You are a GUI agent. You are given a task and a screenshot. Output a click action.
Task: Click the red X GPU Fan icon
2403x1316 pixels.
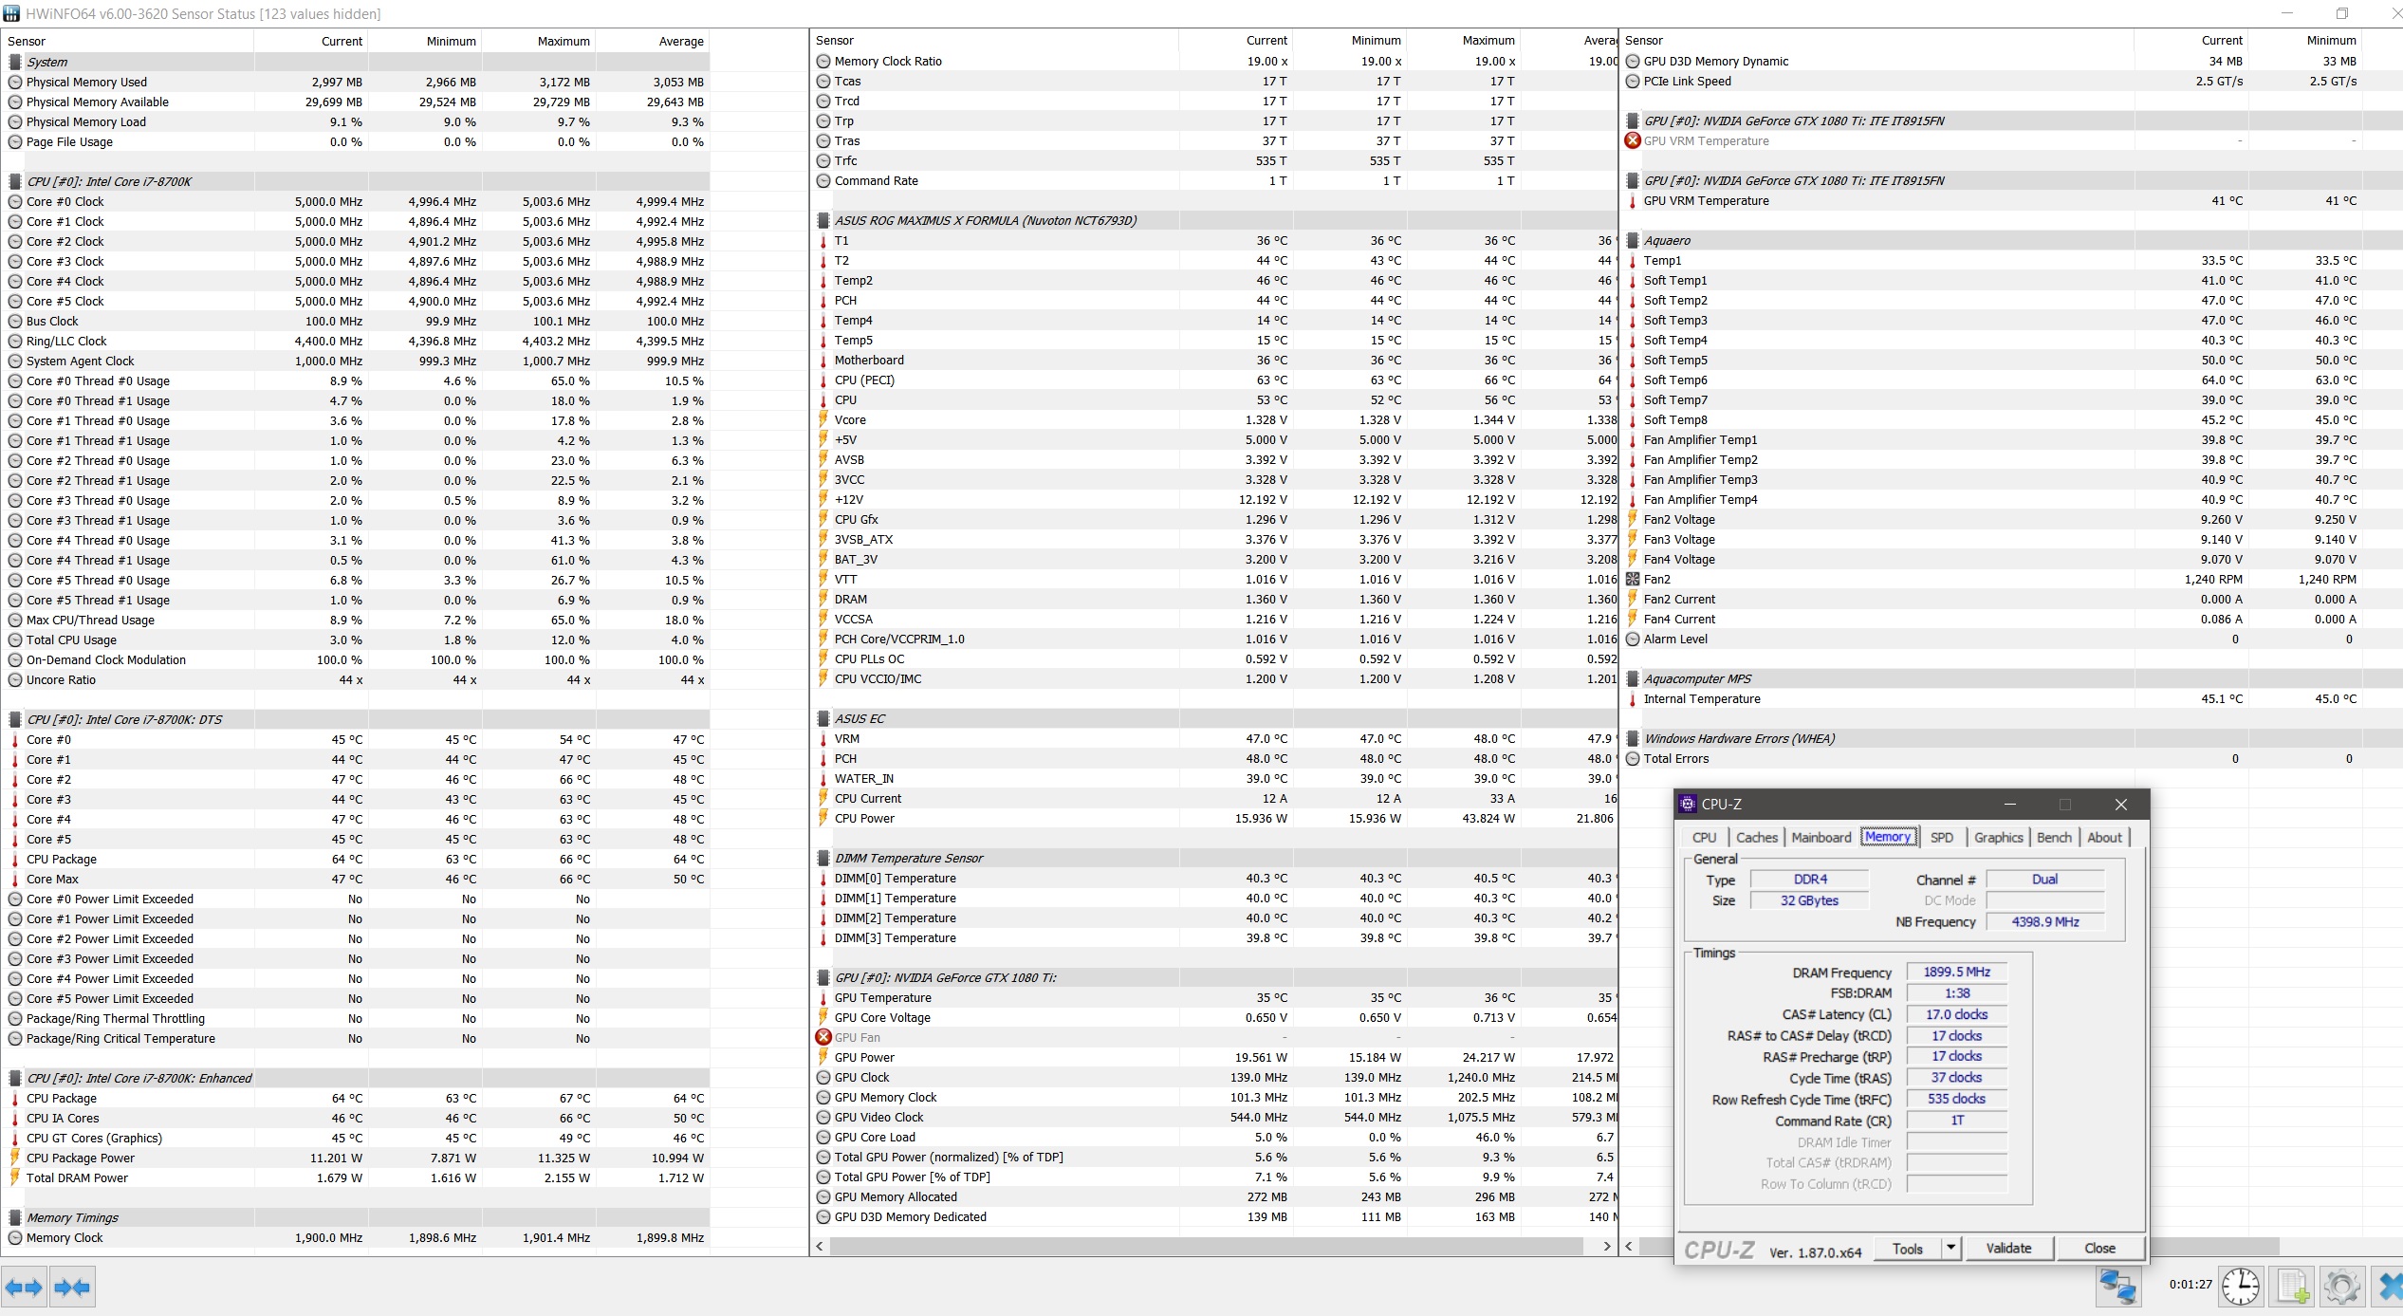[x=823, y=1037]
